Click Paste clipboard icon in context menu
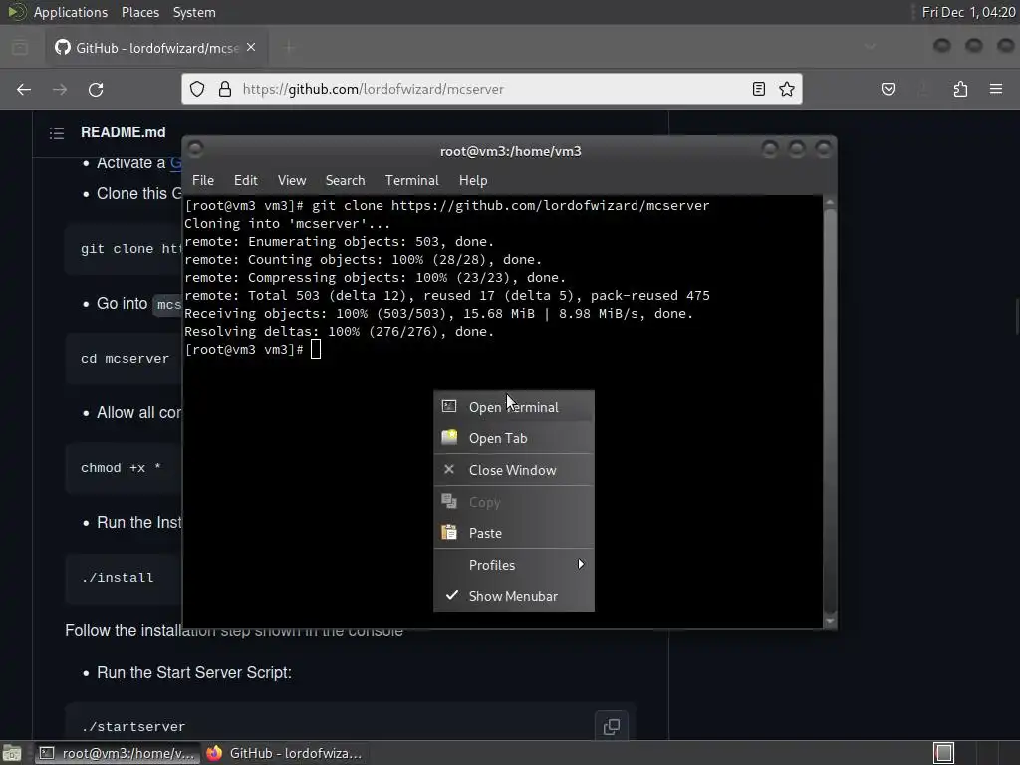 pos(449,533)
